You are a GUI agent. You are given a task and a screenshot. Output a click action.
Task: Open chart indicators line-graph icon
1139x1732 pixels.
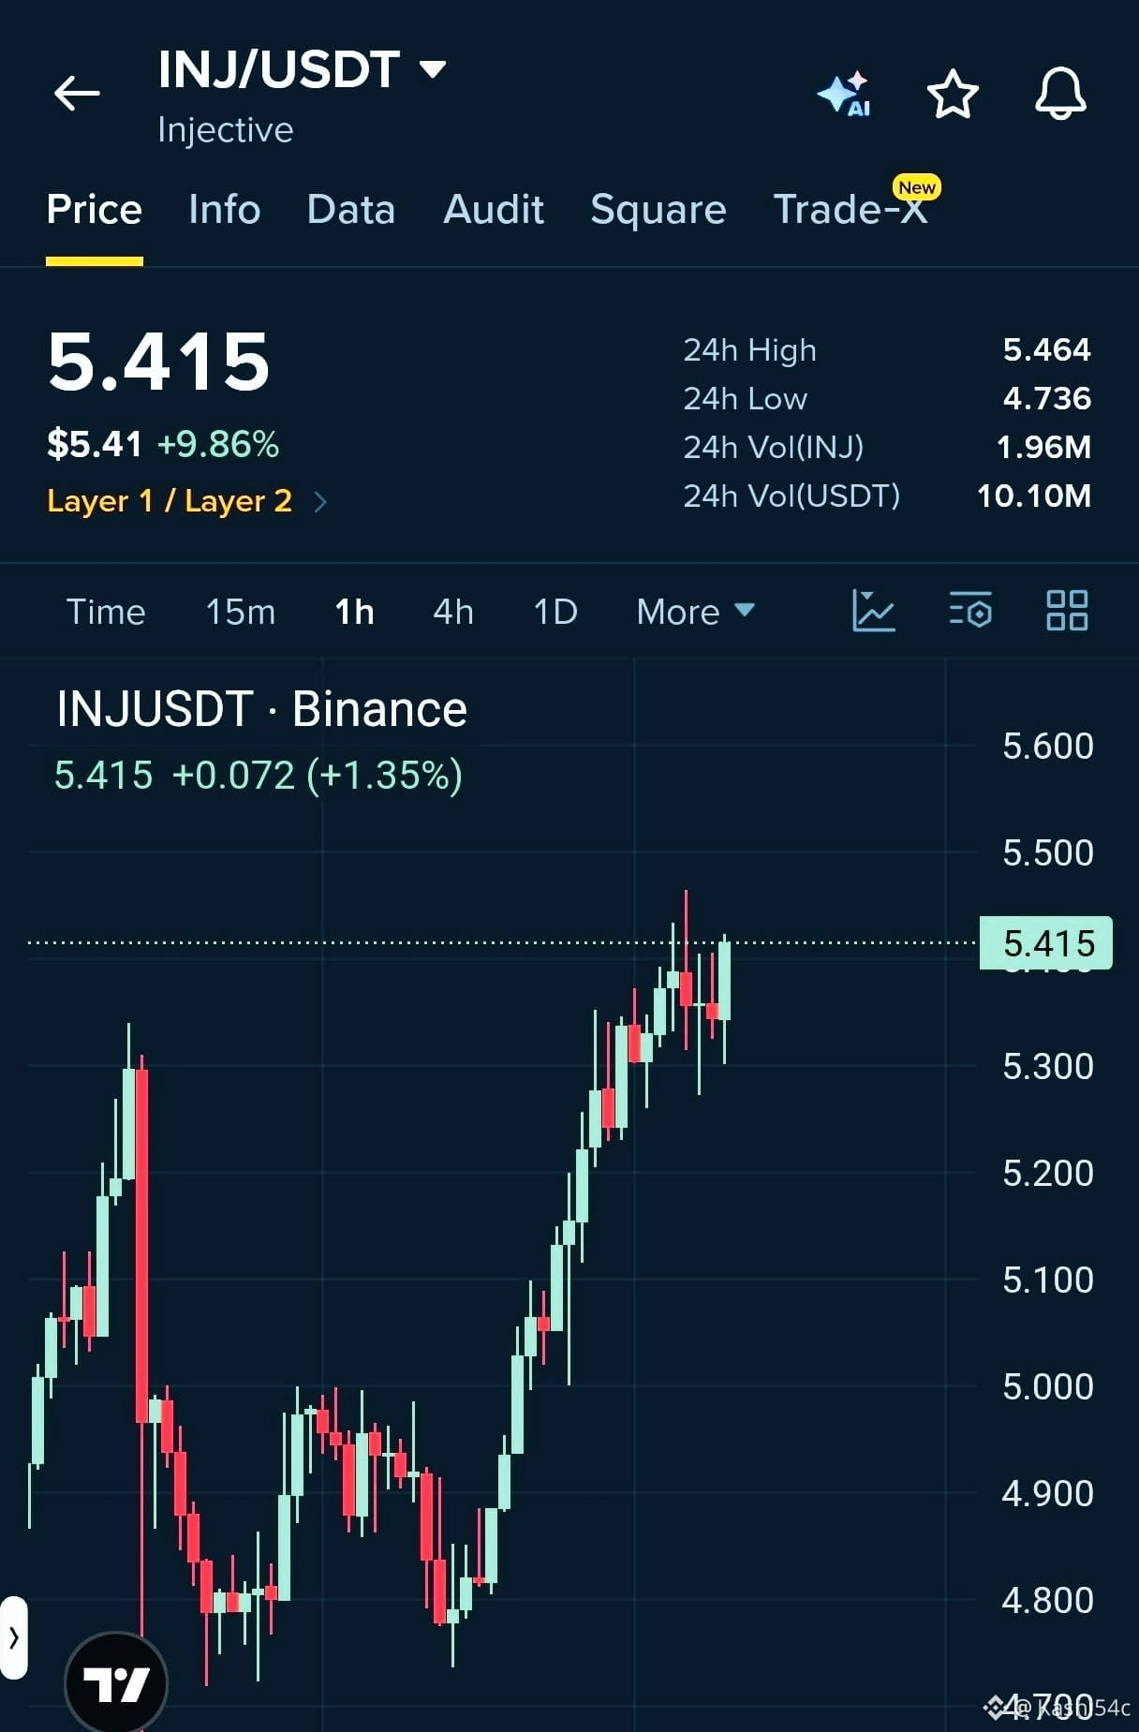pyautogui.click(x=874, y=611)
